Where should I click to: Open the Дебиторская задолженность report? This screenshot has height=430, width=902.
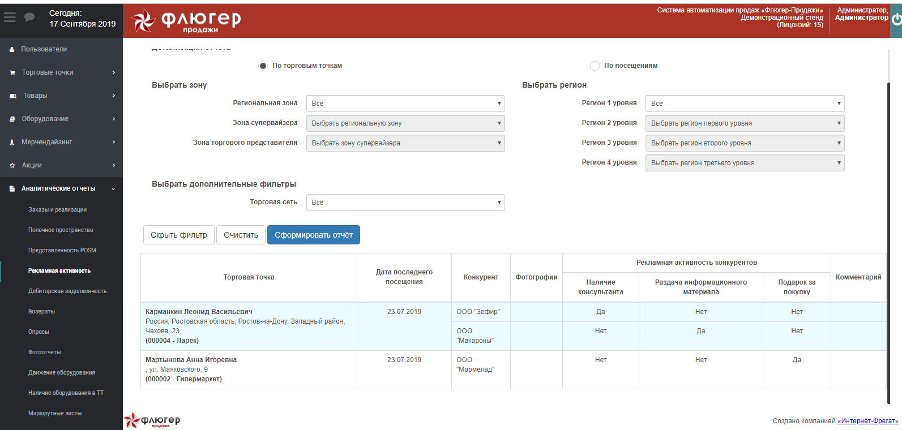(67, 291)
